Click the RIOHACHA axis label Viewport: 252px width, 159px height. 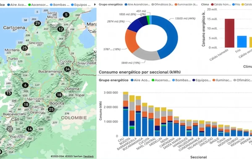pyautogui.click(x=237, y=142)
